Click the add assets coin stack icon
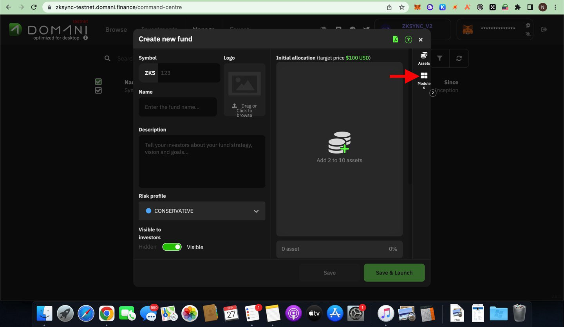This screenshot has height=327, width=564. point(340,143)
